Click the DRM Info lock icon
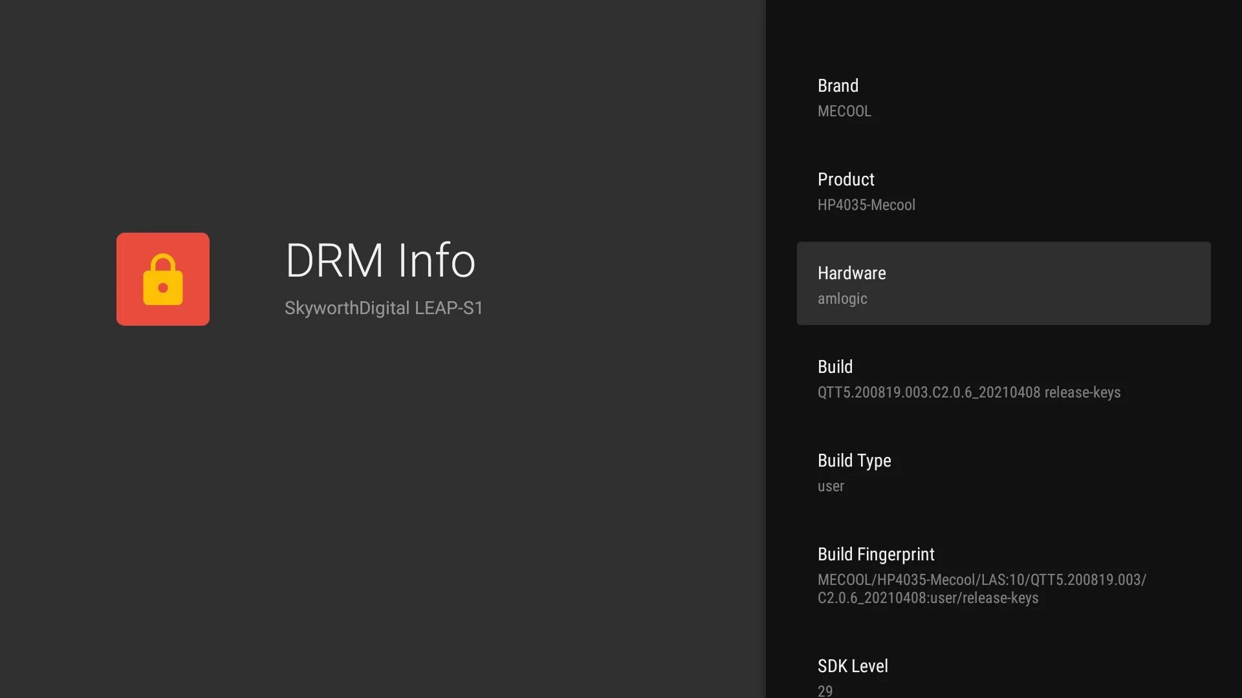1242x698 pixels. click(x=162, y=279)
